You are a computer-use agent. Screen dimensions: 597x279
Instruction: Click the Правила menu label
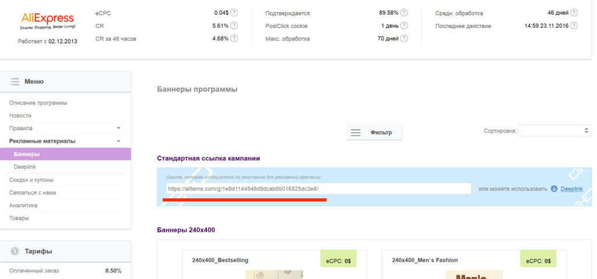[20, 128]
